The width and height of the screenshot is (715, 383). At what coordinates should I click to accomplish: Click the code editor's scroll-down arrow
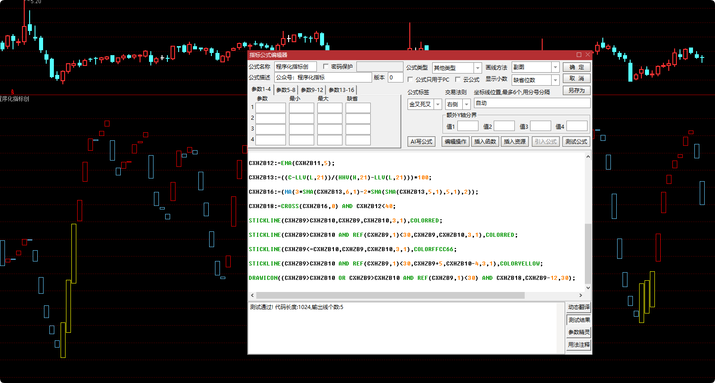pyautogui.click(x=588, y=287)
